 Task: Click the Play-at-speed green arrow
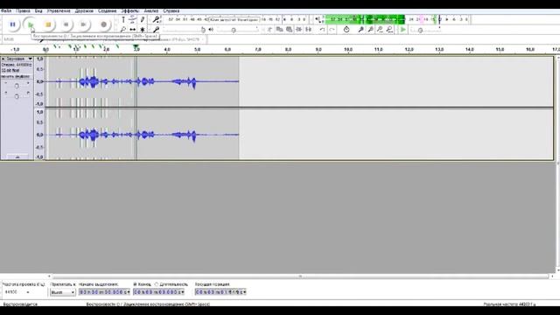(x=402, y=30)
